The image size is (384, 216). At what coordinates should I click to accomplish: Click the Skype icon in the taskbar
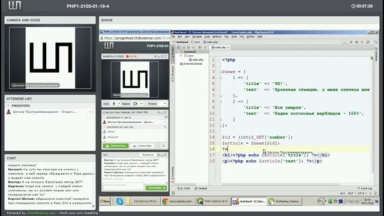point(120,201)
